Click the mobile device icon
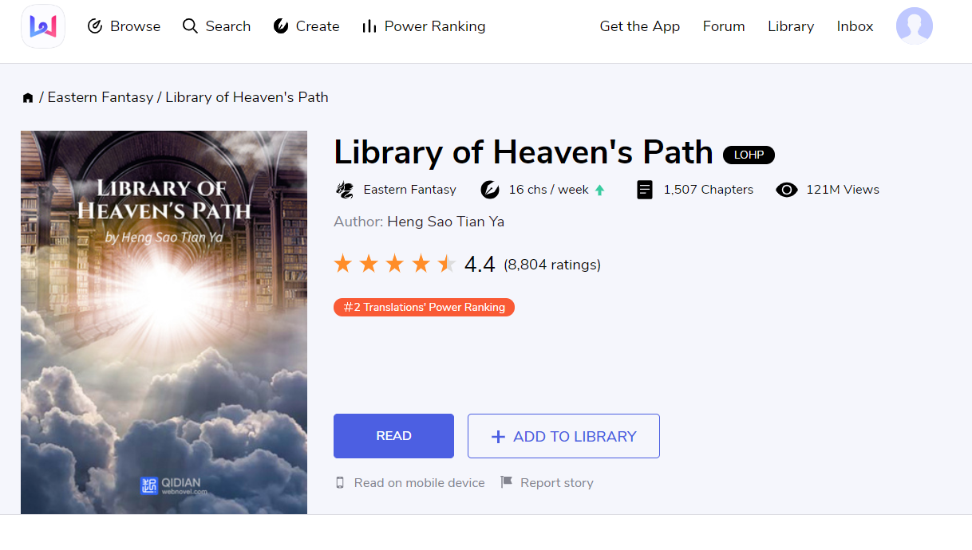This screenshot has width=972, height=550. (340, 482)
